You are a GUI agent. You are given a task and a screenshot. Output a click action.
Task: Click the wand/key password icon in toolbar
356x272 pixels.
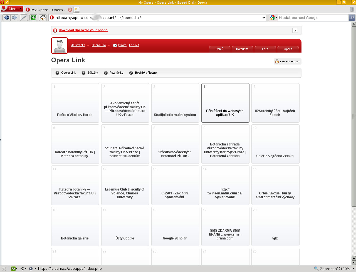[24, 18]
